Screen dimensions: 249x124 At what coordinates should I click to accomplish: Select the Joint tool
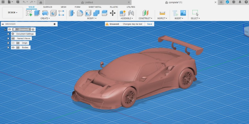coord(131,13)
